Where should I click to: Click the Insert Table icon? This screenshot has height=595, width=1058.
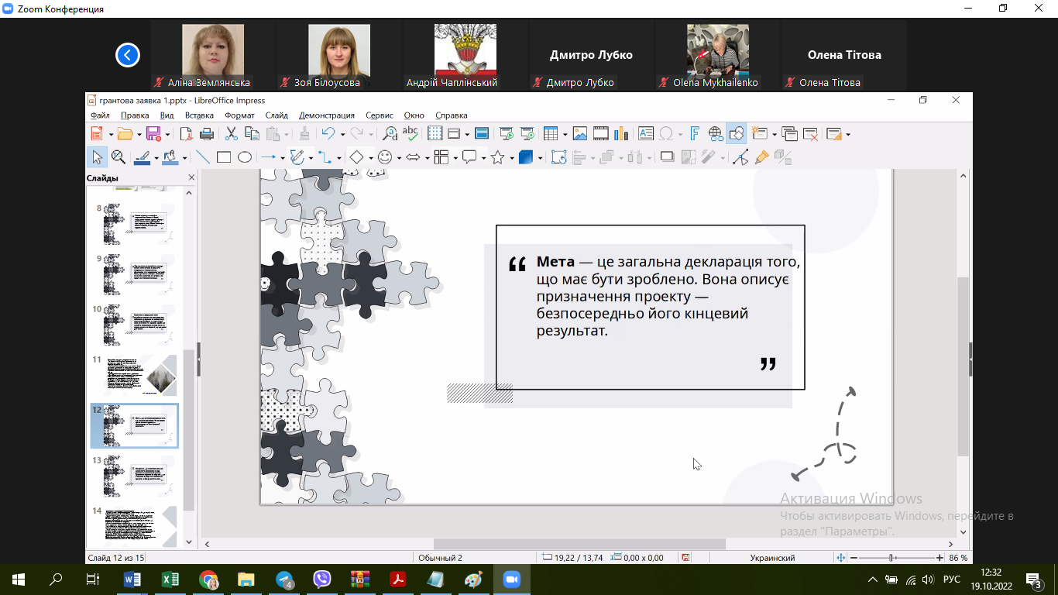point(551,134)
